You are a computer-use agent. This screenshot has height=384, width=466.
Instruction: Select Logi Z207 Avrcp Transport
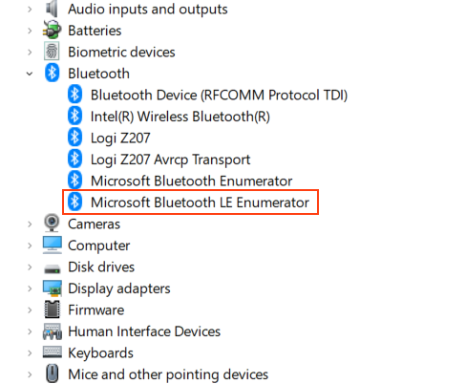170,160
